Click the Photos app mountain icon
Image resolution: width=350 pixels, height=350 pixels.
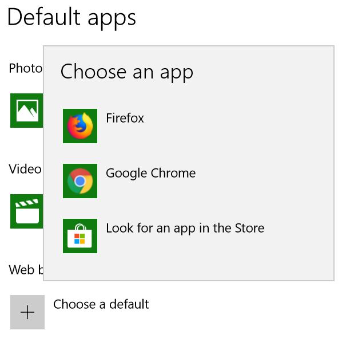point(26,111)
